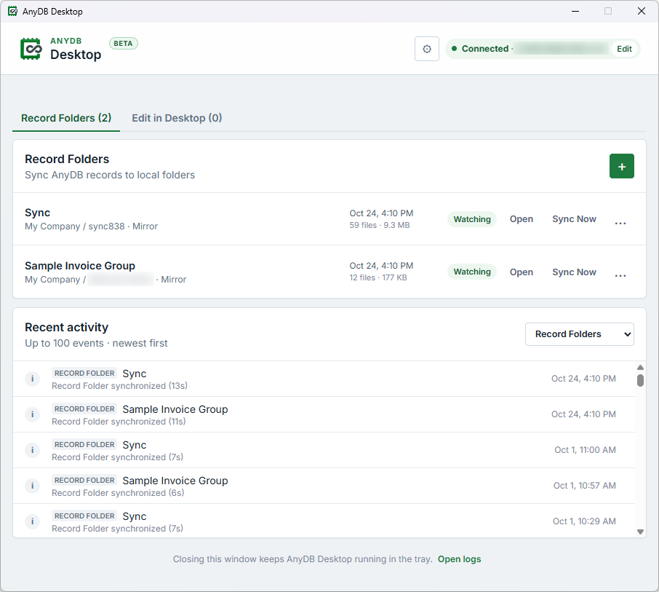
Task: Click the activity list scrollbar thumb
Action: click(640, 380)
